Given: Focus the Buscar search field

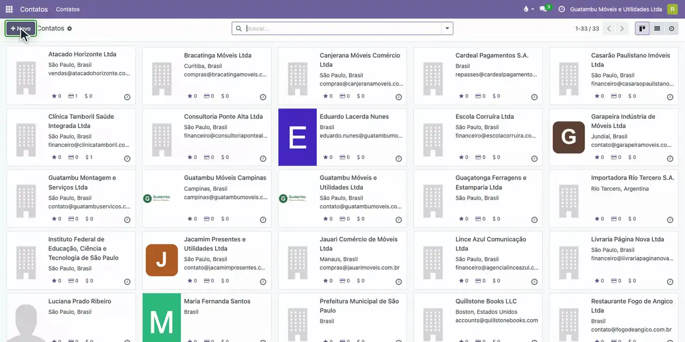Looking at the screenshot, I should (342, 28).
